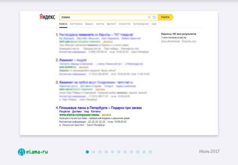This screenshot has width=238, height=165.
Task: Click the Показать все link
Action: coord(189,41)
